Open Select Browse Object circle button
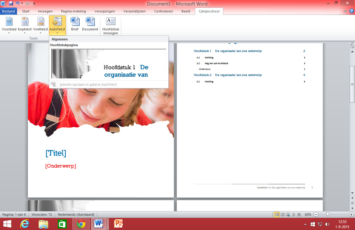The image size is (355, 230). pyautogui.click(x=352, y=203)
